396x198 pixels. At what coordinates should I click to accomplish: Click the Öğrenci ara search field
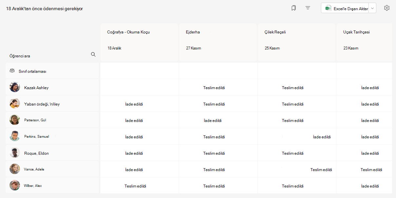click(x=49, y=56)
